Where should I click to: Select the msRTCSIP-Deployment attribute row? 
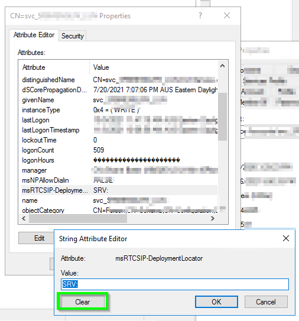[119, 190]
